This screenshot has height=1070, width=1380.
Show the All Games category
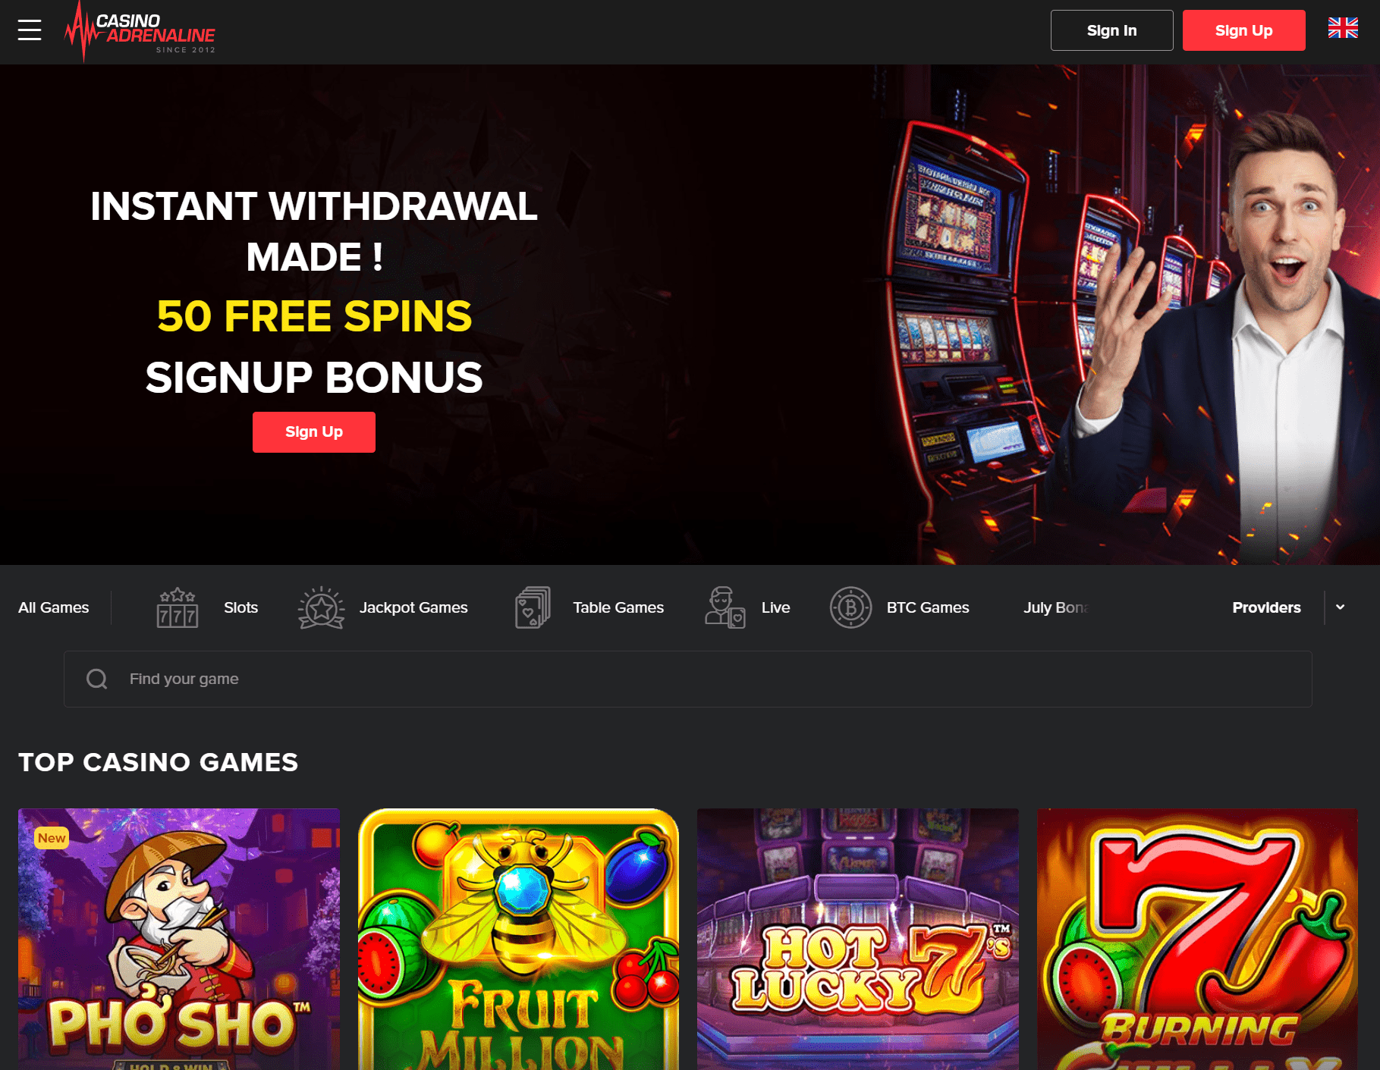pyautogui.click(x=53, y=607)
